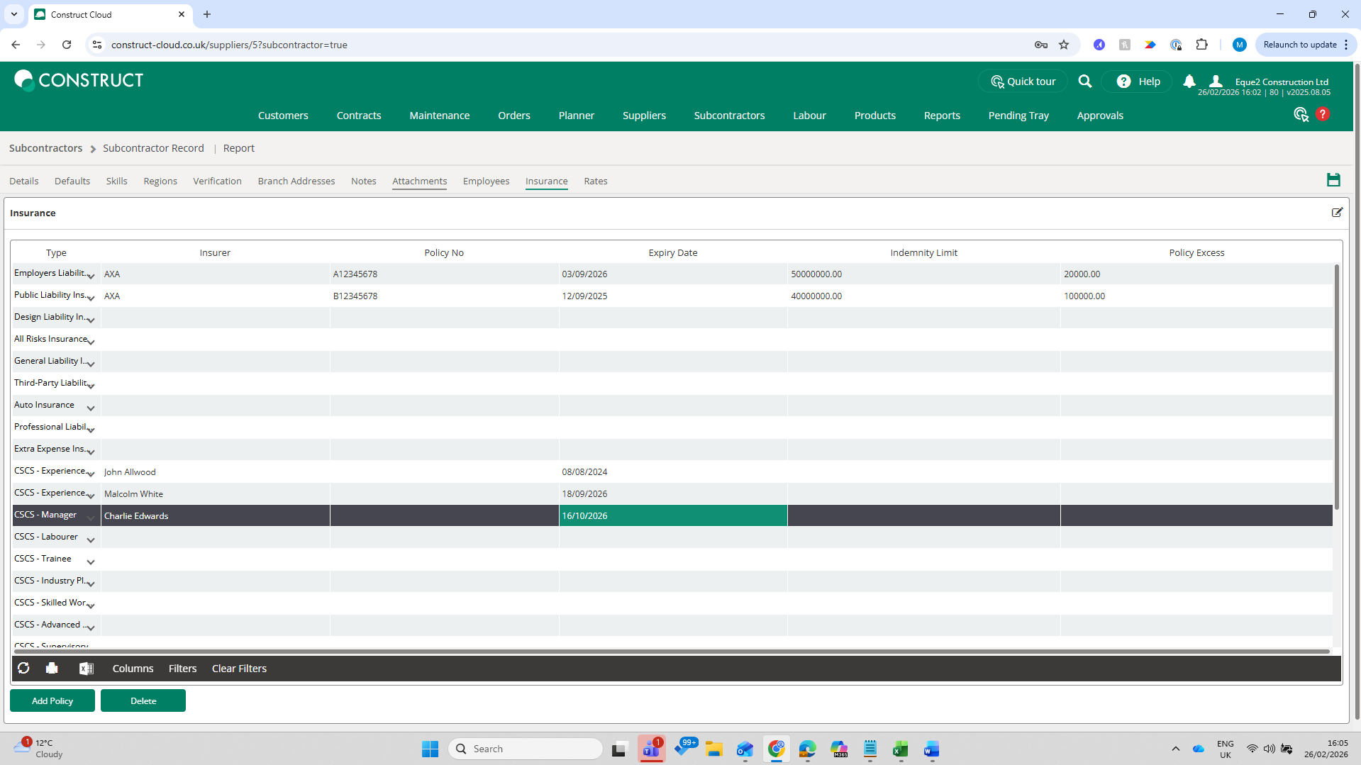The image size is (1361, 765).
Task: Click the Public Liability expiry date cell
Action: tap(673, 296)
